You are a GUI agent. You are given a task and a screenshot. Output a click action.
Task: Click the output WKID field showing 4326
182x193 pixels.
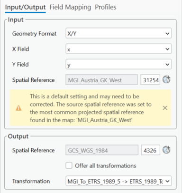click(x=150, y=150)
